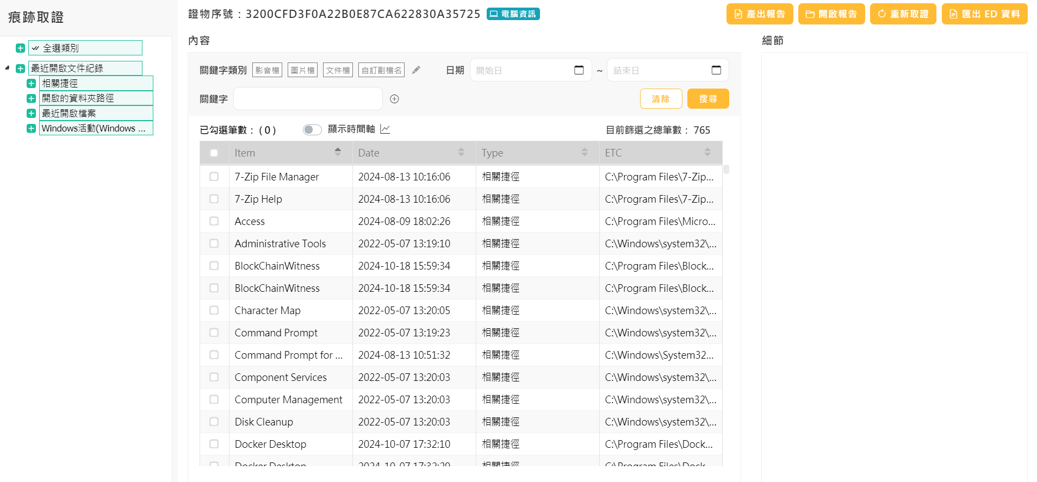
Task: Click the 關鍵字 keyword input field
Action: pyautogui.click(x=308, y=99)
